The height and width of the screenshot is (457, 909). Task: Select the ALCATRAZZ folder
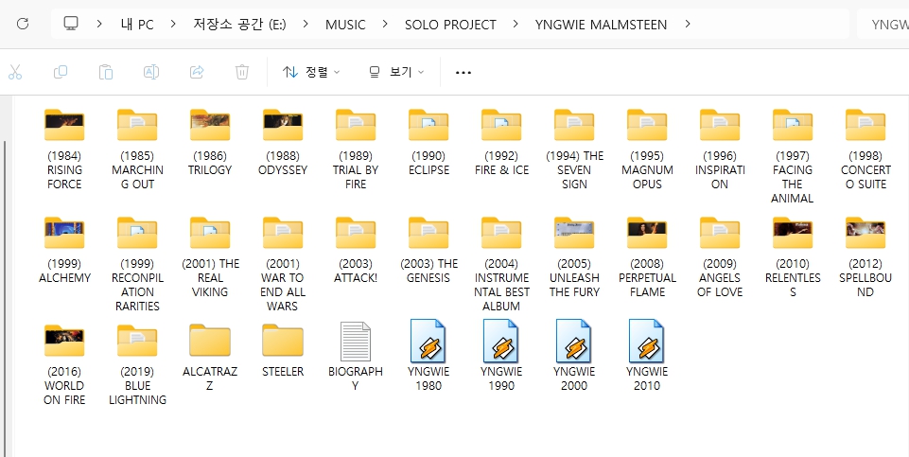(x=210, y=358)
